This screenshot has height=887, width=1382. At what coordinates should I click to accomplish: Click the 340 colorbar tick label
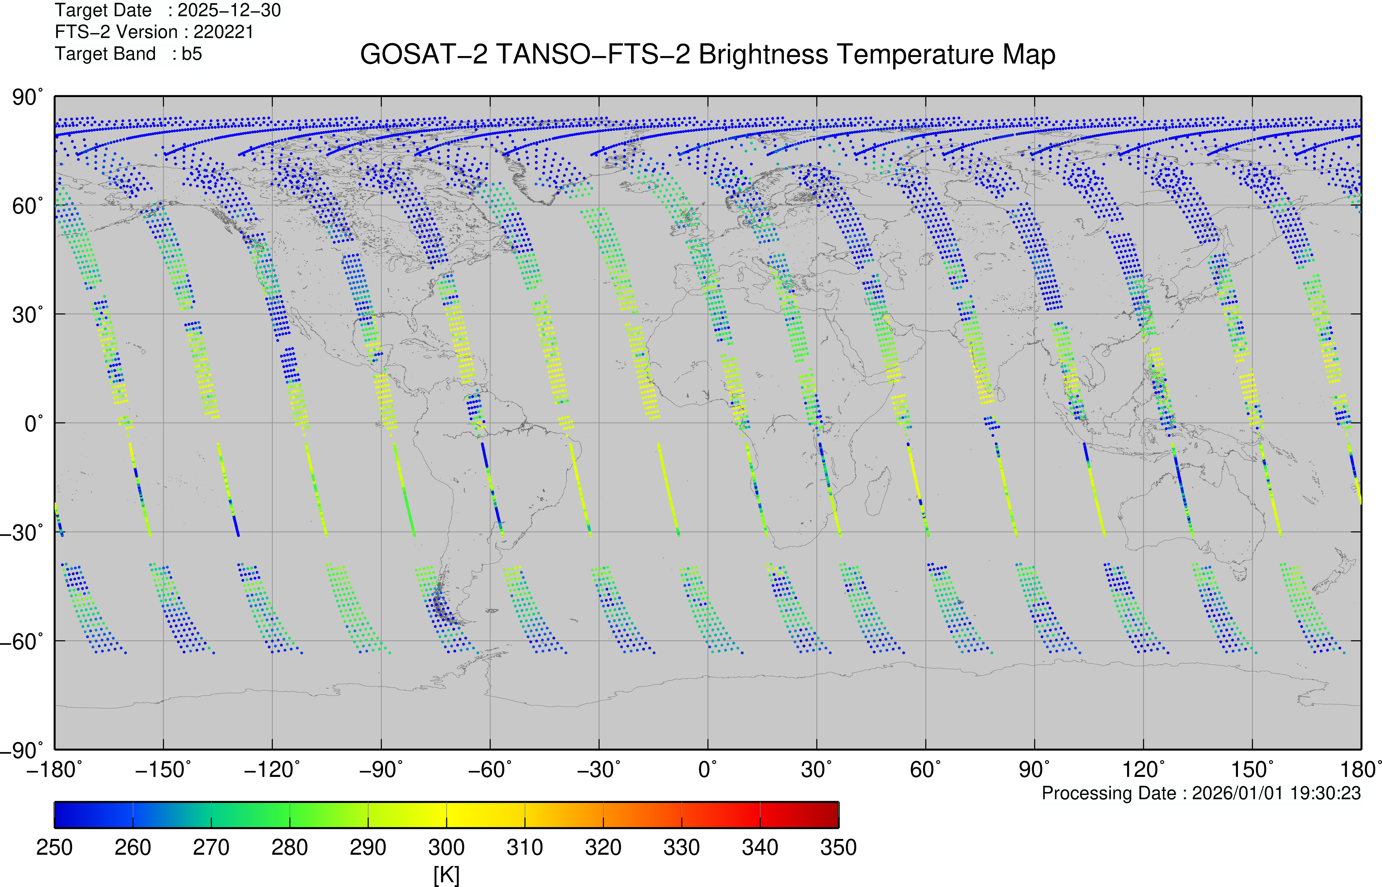click(759, 847)
